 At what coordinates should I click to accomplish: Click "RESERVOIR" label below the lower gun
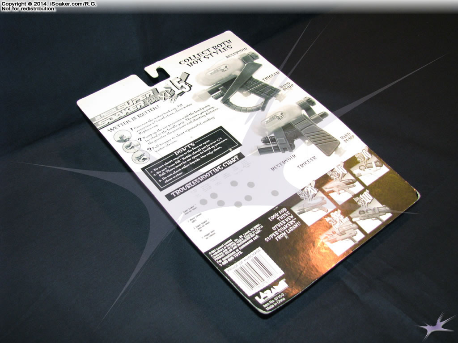point(284,162)
